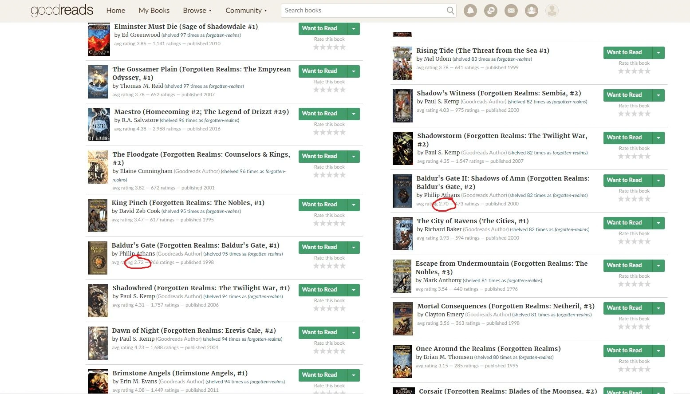Open author Mark Anthony's page
The image size is (690, 394).
[x=442, y=280]
